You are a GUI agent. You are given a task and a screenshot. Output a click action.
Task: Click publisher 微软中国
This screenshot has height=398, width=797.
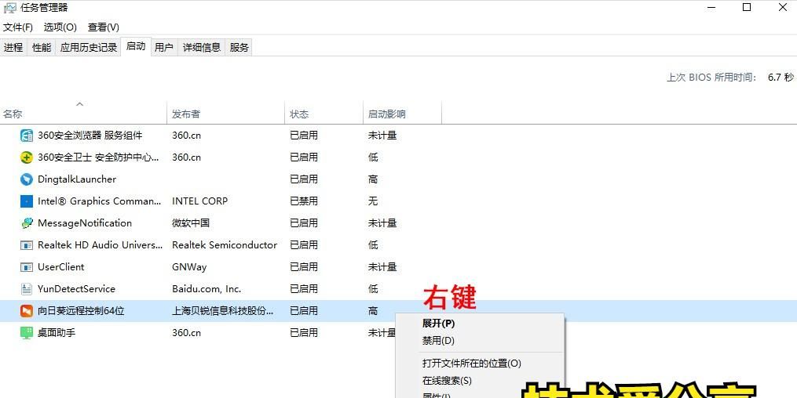point(191,223)
